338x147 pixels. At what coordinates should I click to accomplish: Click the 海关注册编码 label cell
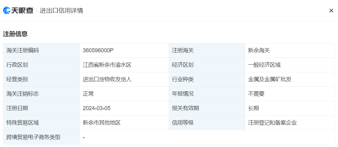[x=41, y=50]
